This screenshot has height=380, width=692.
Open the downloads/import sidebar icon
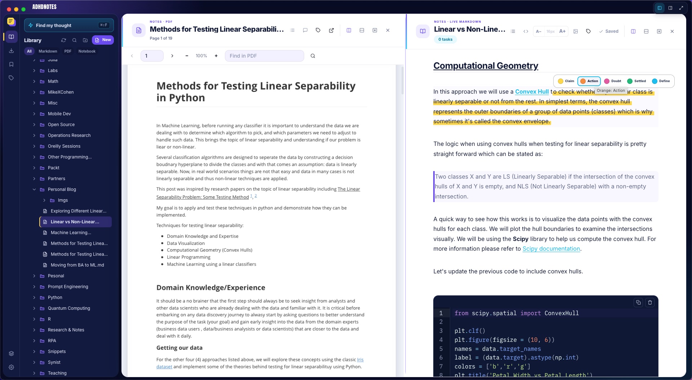point(11,50)
